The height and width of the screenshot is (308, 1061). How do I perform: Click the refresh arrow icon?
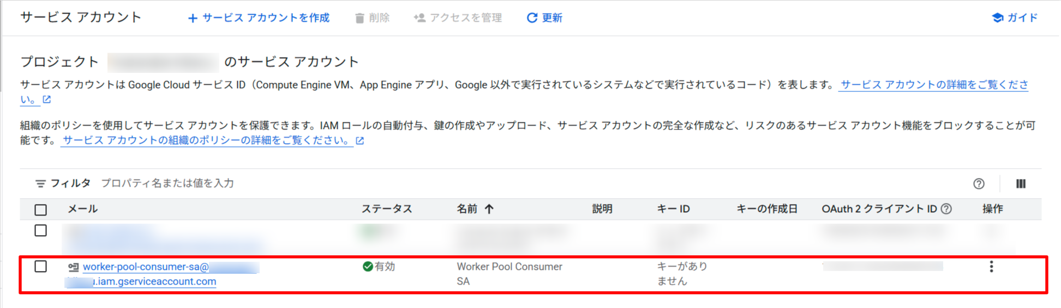(x=532, y=18)
